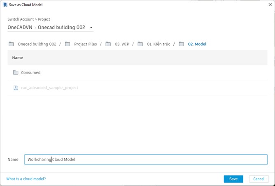
Task: Click the 03. WIP breadcrumb folder icon
Action: click(108, 44)
